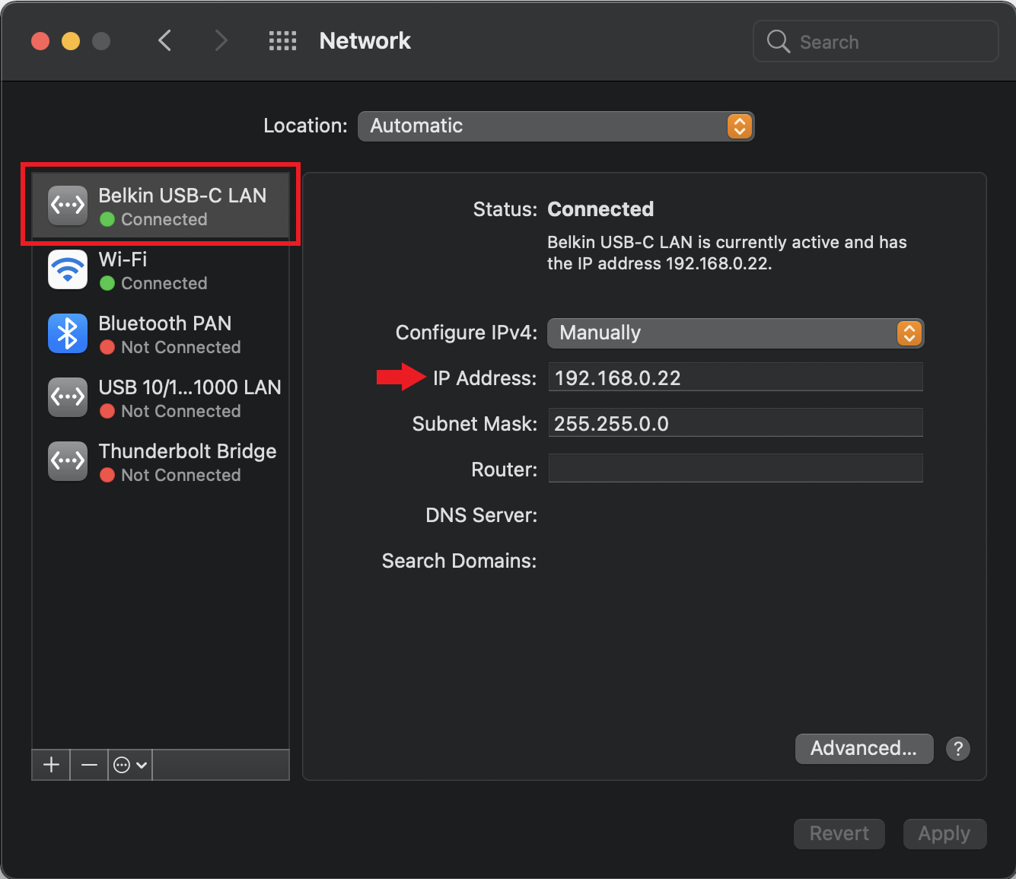Click the red status dot under Thunderbolt Bridge
The width and height of the screenshot is (1016, 879).
[x=107, y=475]
